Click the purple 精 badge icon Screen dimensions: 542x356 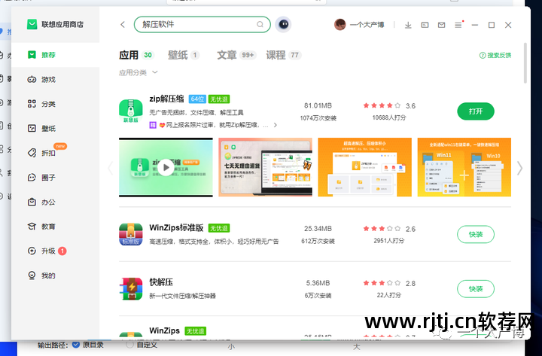[x=153, y=125]
